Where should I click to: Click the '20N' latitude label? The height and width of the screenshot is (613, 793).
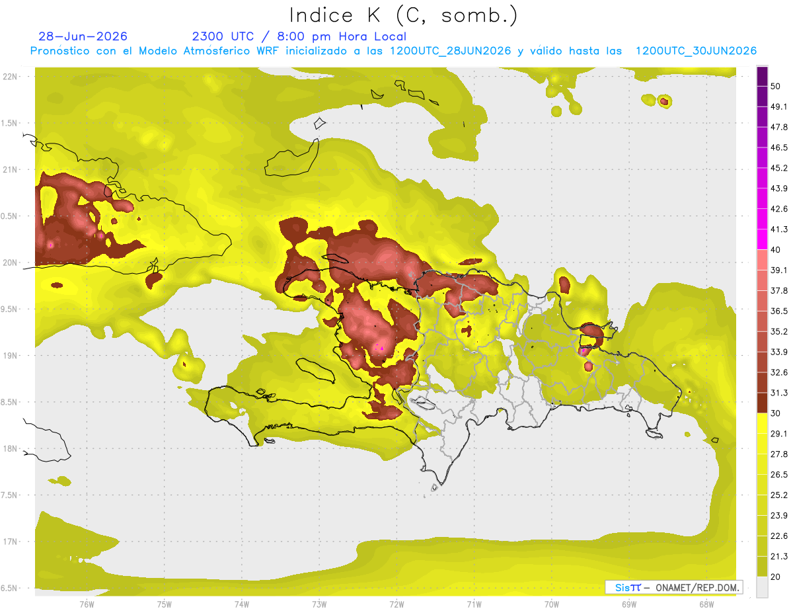coord(11,263)
